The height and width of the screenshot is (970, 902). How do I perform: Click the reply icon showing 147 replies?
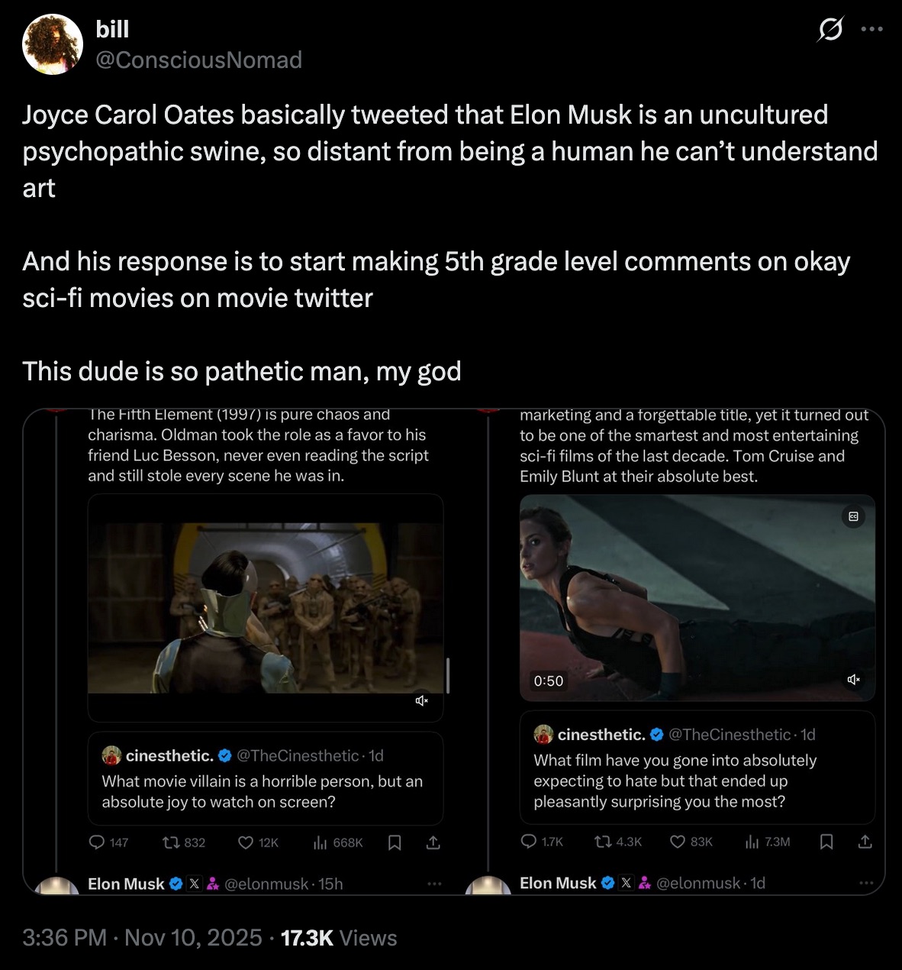point(97,842)
